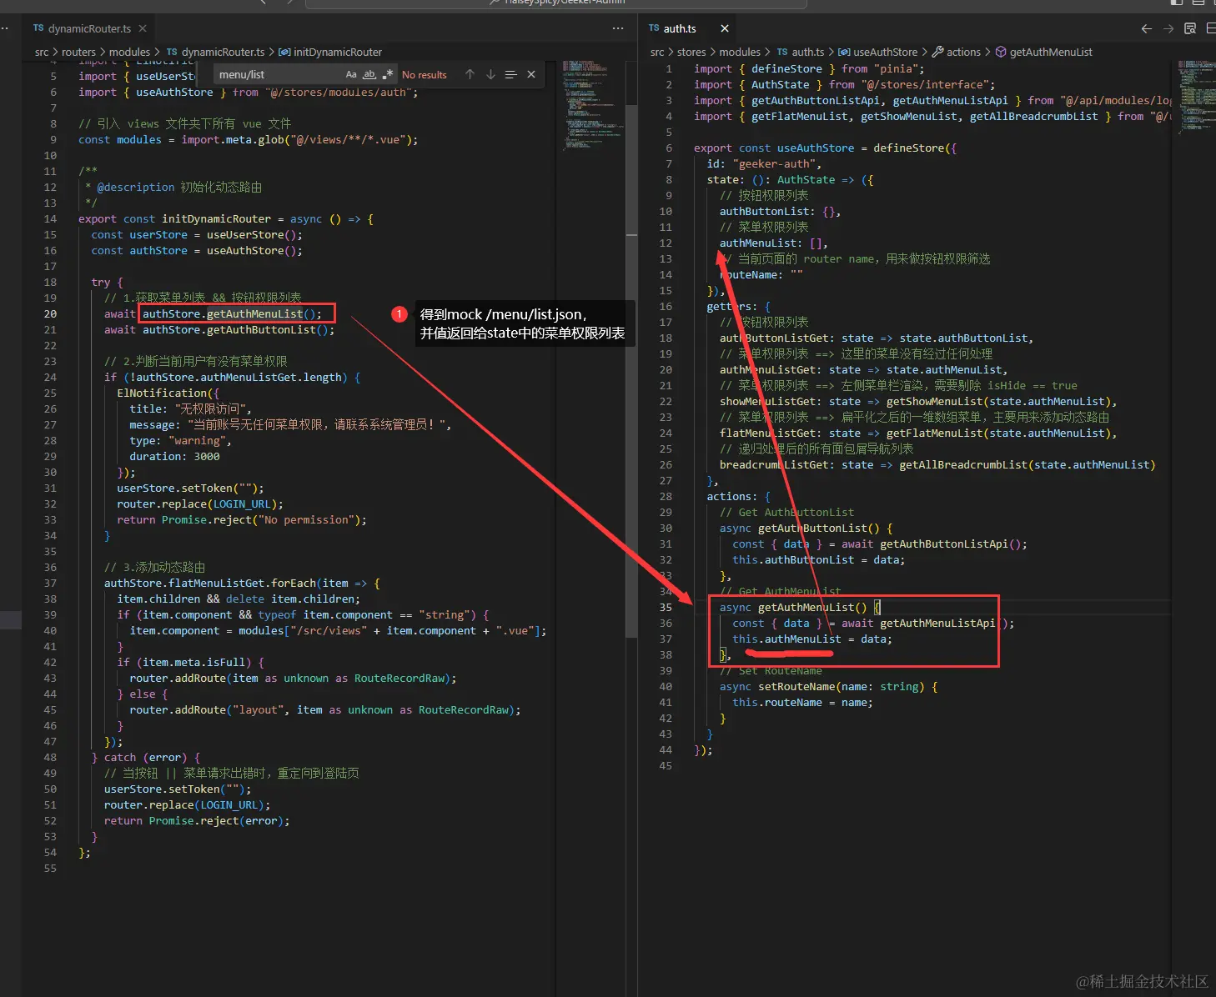Click 'this.routeName = name;' line
Screen dimensions: 1216x997
point(802,702)
